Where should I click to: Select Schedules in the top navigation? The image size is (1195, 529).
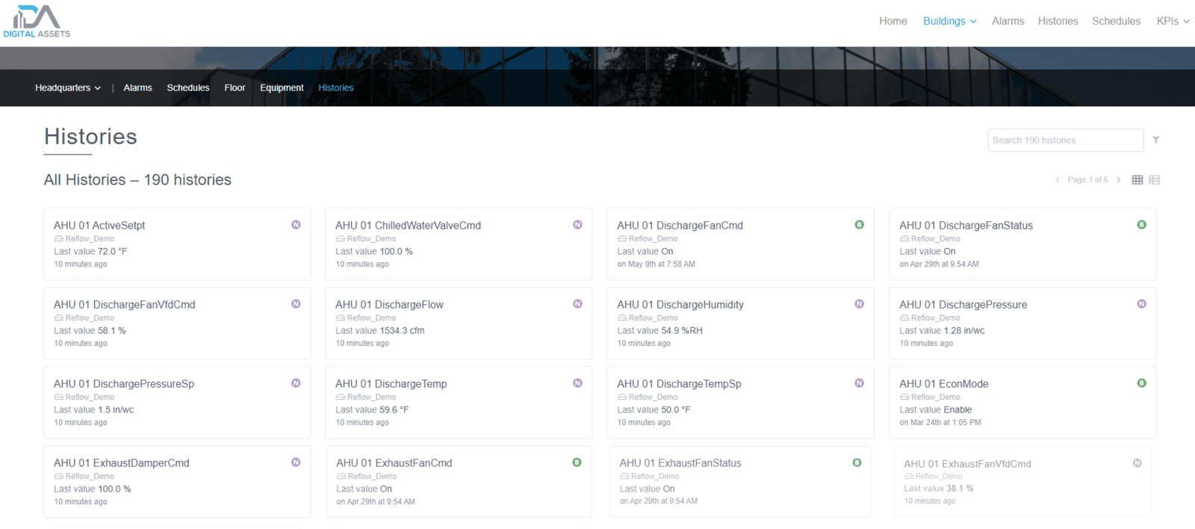pyautogui.click(x=1116, y=21)
